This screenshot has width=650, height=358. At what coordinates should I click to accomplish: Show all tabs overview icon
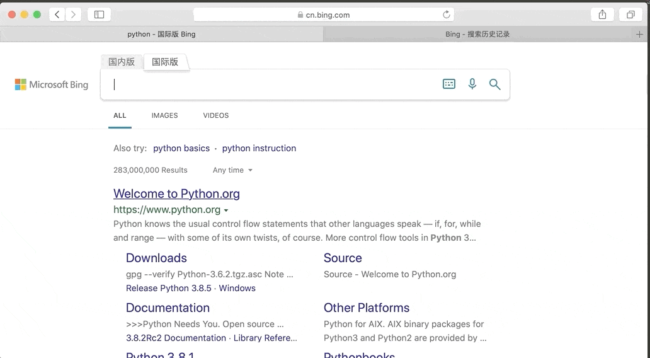630,14
